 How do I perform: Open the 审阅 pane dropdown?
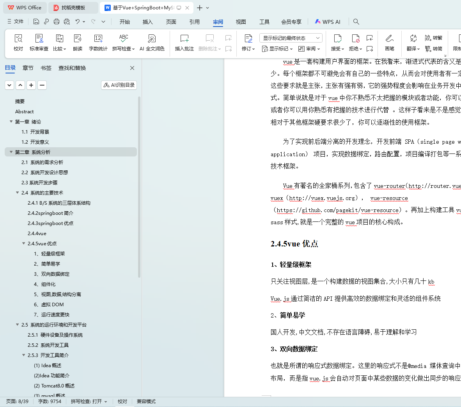tap(309, 48)
